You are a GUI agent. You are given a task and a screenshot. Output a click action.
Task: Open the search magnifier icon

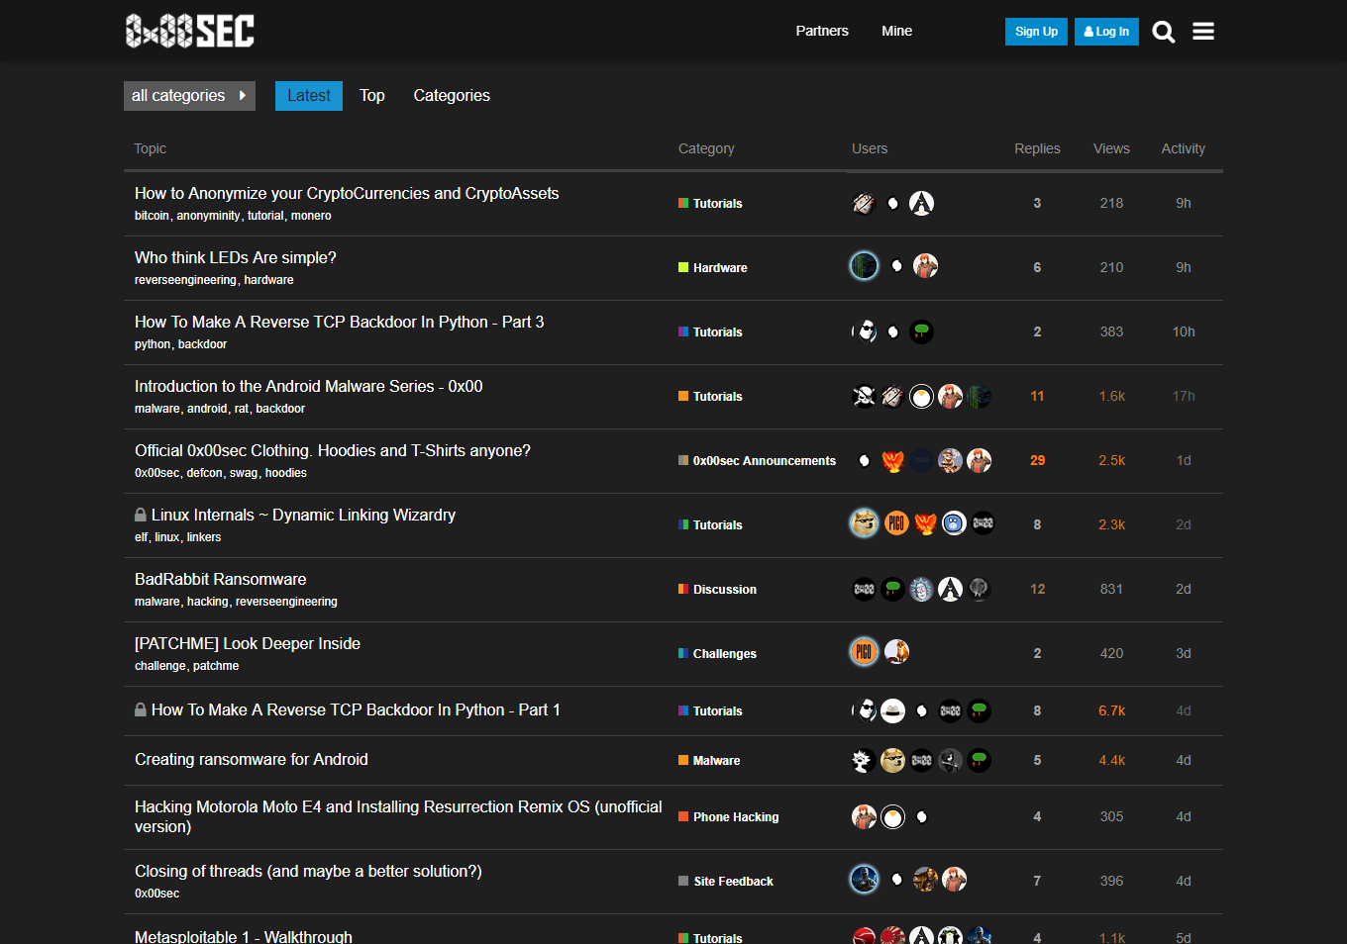(1164, 32)
